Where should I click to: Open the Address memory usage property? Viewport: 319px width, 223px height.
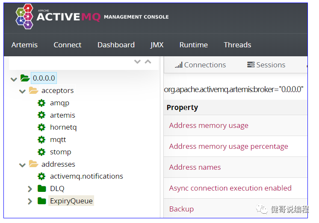[x=209, y=125]
